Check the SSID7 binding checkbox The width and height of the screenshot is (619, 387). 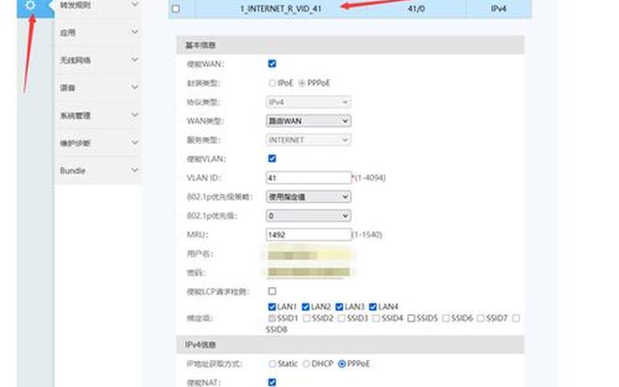coord(480,318)
